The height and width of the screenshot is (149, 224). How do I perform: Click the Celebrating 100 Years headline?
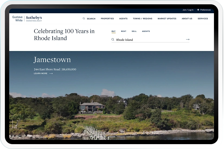[64, 35]
